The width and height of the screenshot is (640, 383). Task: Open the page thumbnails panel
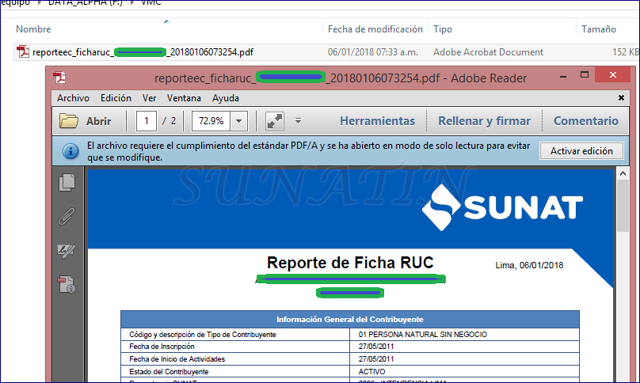pos(67,182)
